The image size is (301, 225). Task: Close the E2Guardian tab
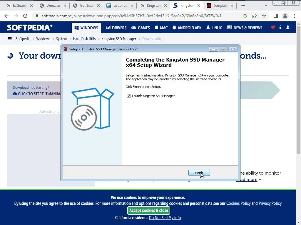pos(31,6)
